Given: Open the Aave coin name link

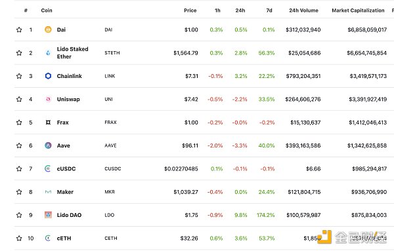Looking at the screenshot, I should pos(63,145).
